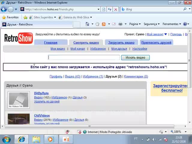Viewport: 192px width, 144px height.
Task: Open the BitByByte friend profile link
Action: (41, 93)
